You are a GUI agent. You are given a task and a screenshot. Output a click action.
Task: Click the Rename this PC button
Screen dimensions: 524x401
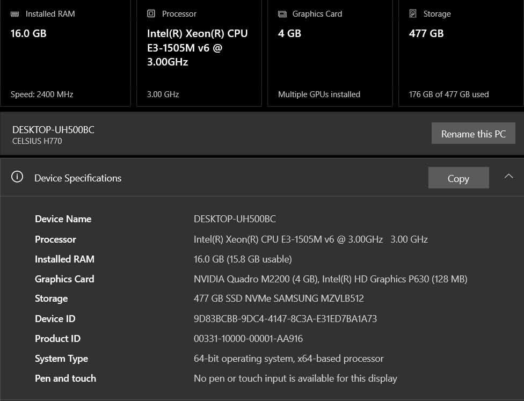[473, 133]
